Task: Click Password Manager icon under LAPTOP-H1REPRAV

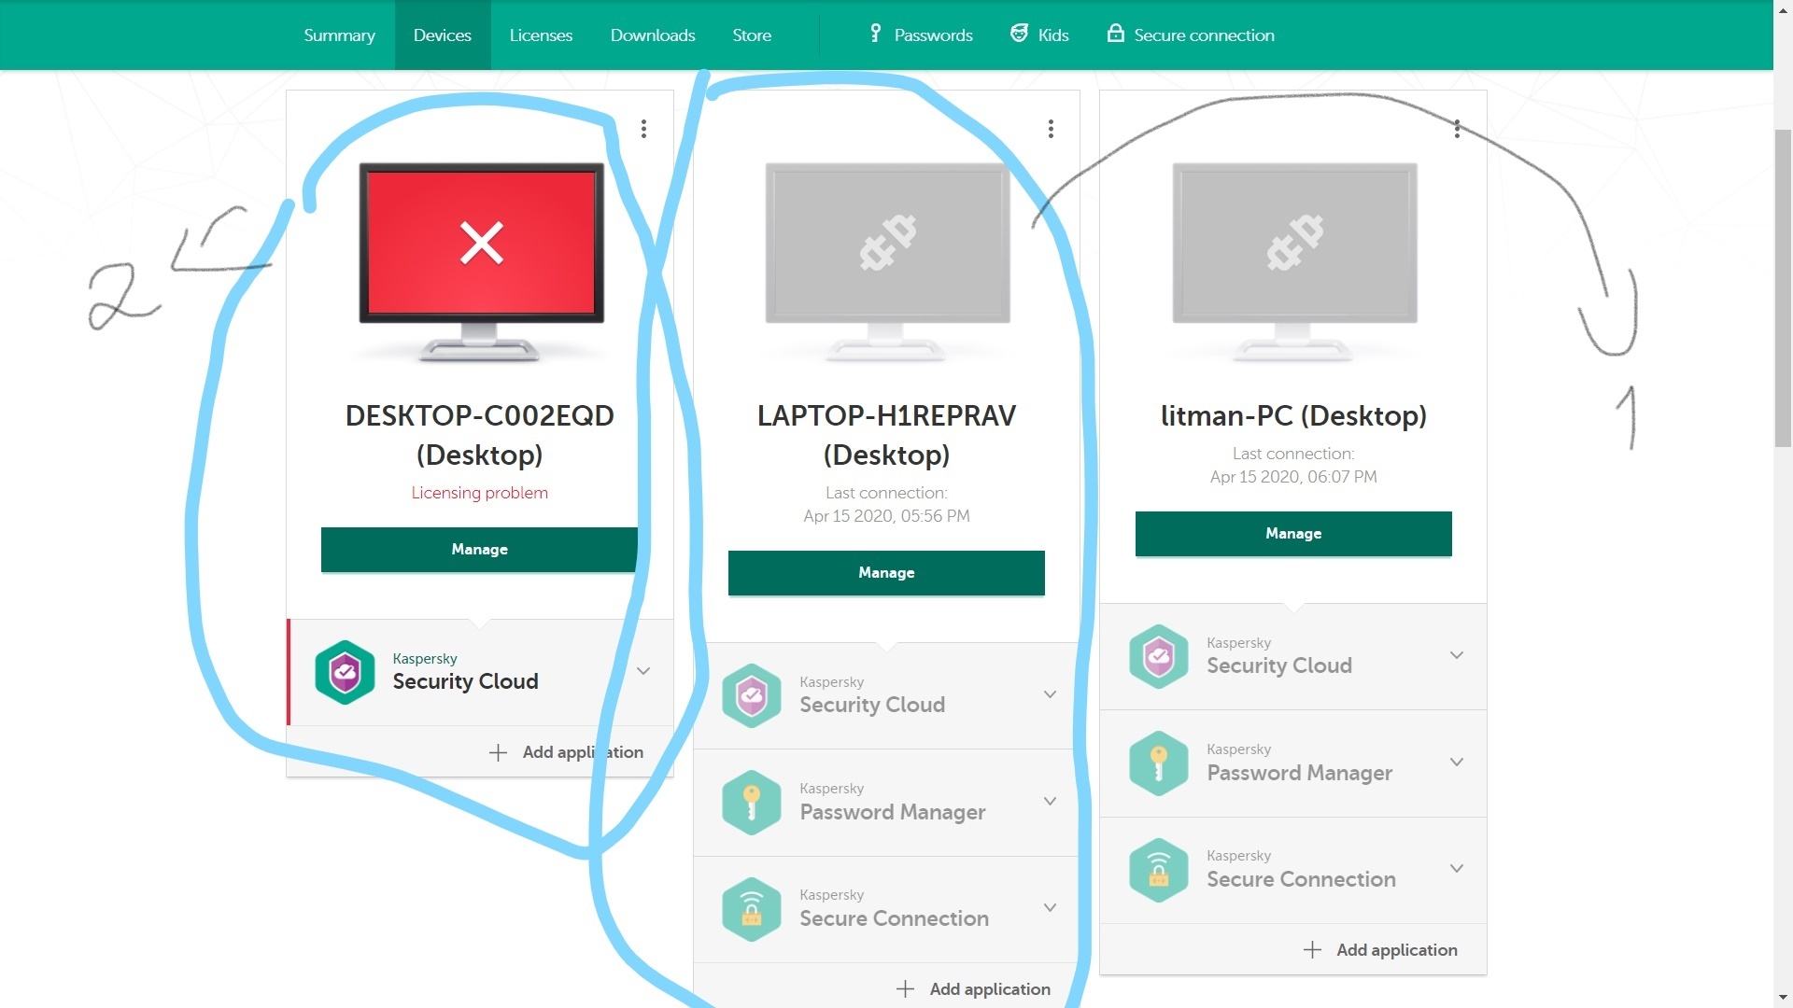Action: click(x=752, y=803)
